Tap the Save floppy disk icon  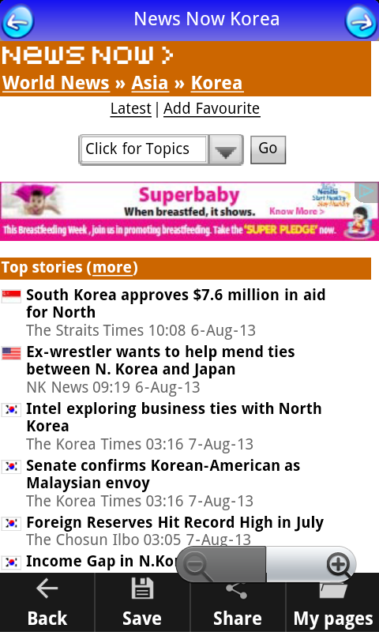142,589
